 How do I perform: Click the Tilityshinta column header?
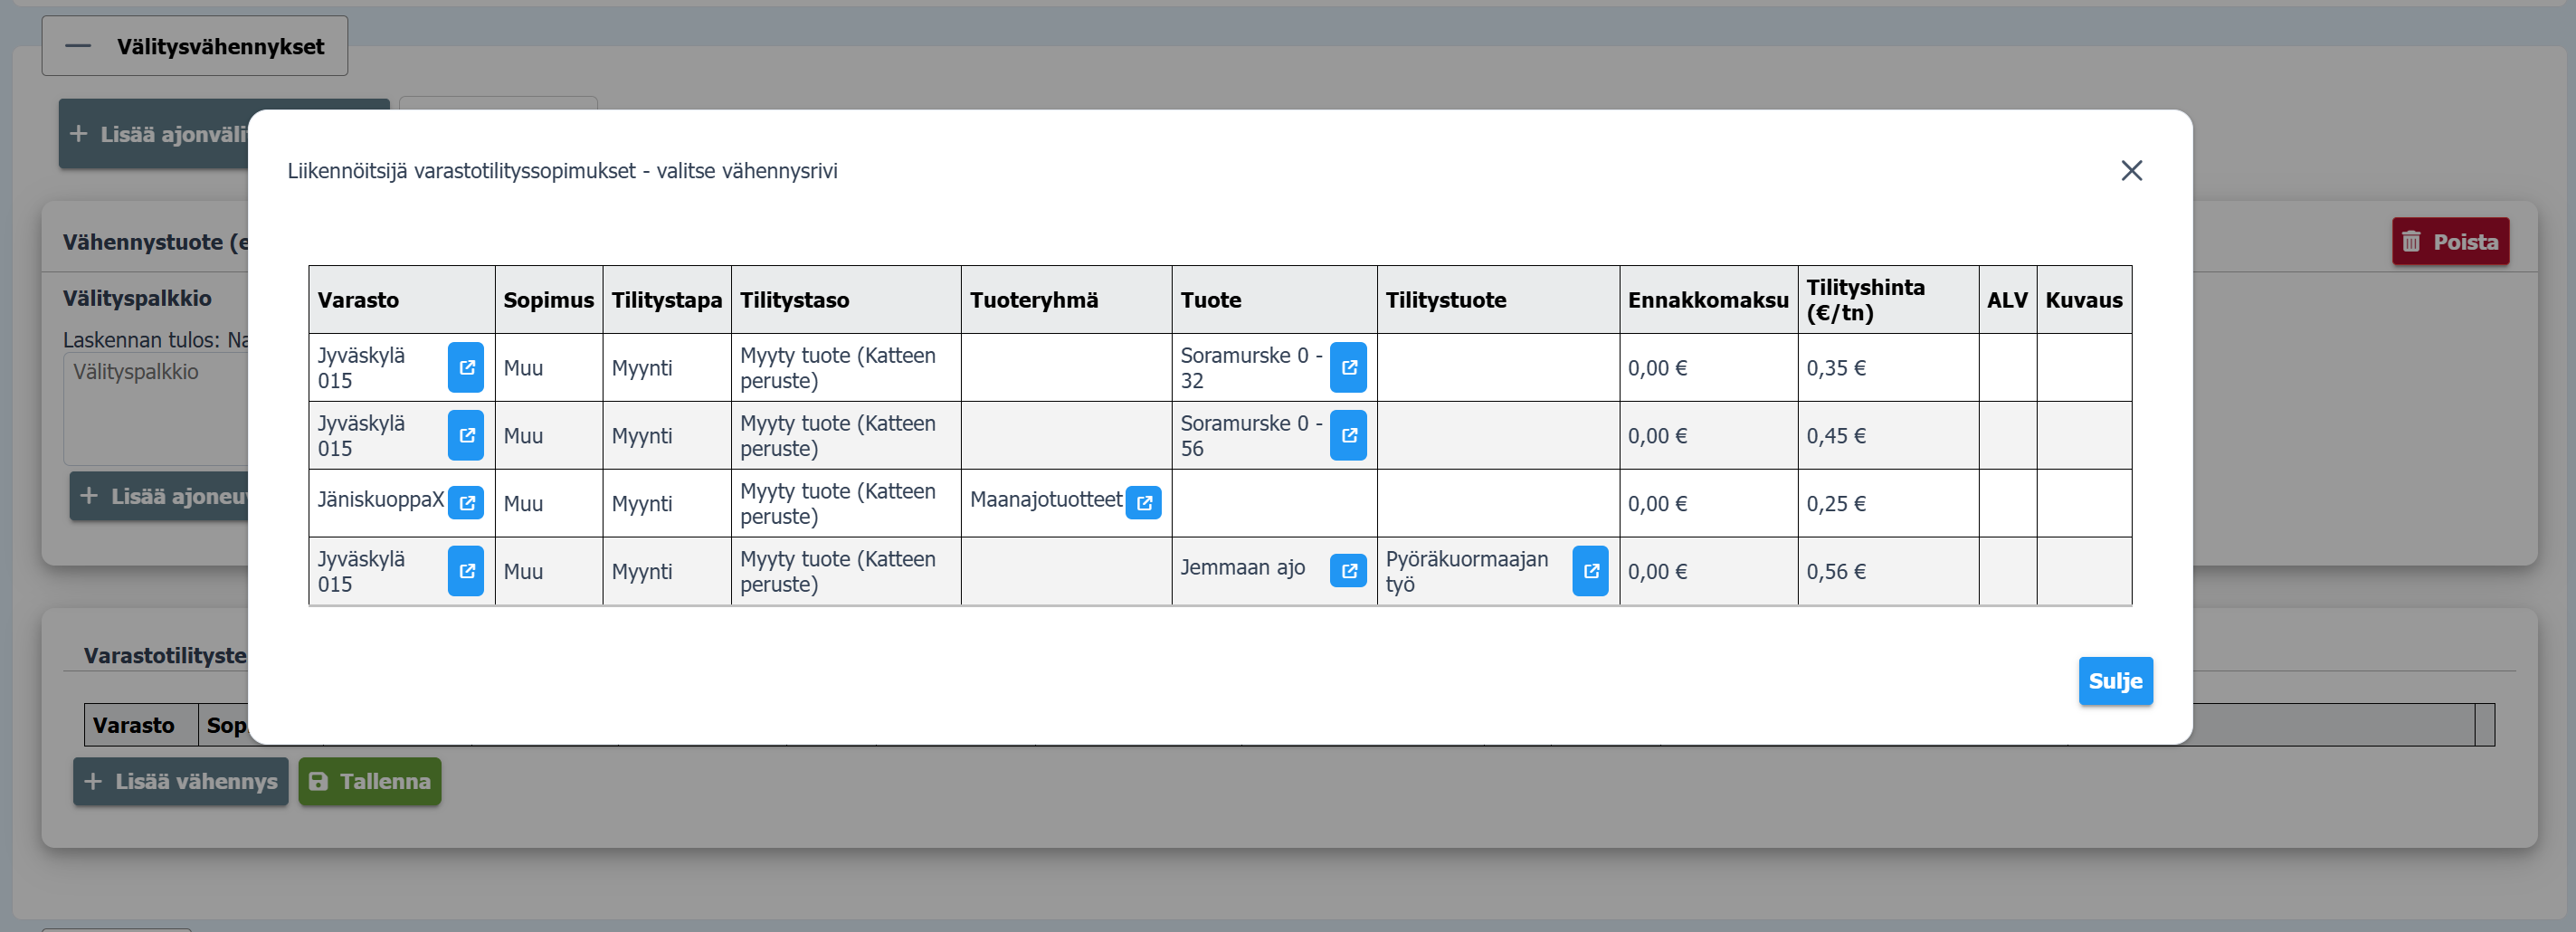pyautogui.click(x=1865, y=300)
